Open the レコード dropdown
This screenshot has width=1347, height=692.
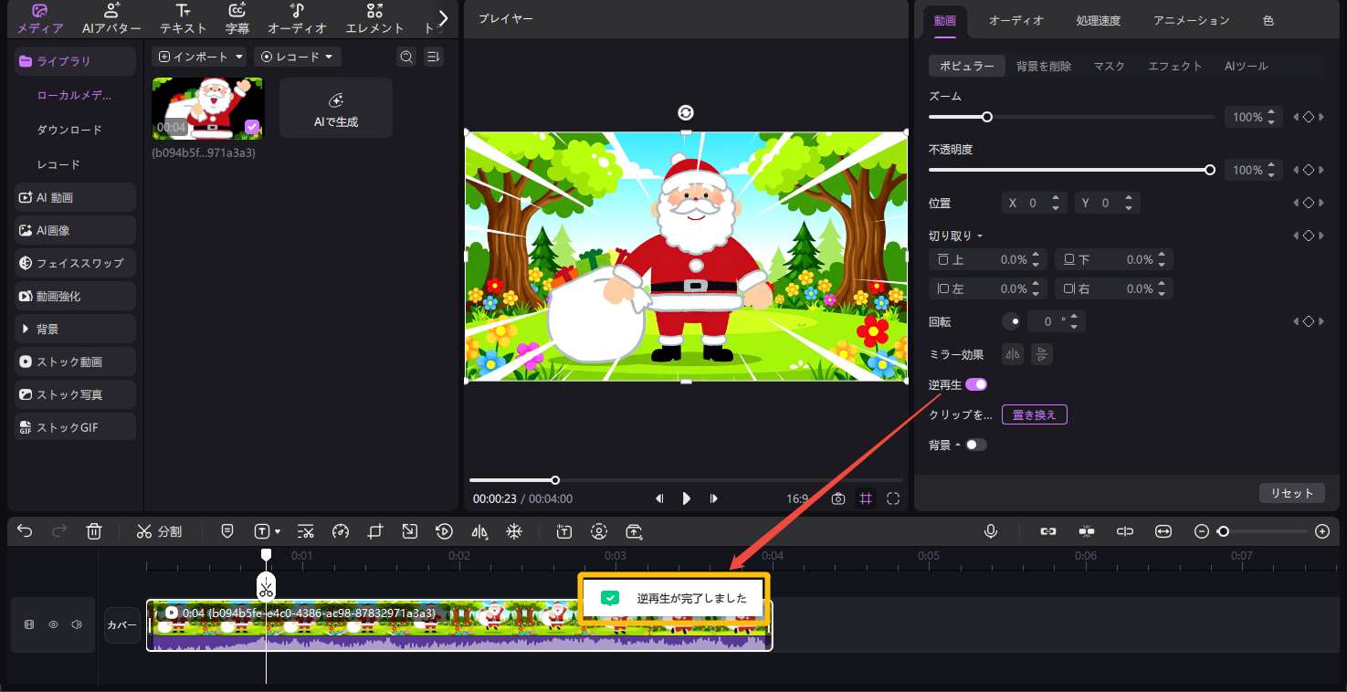tap(297, 57)
